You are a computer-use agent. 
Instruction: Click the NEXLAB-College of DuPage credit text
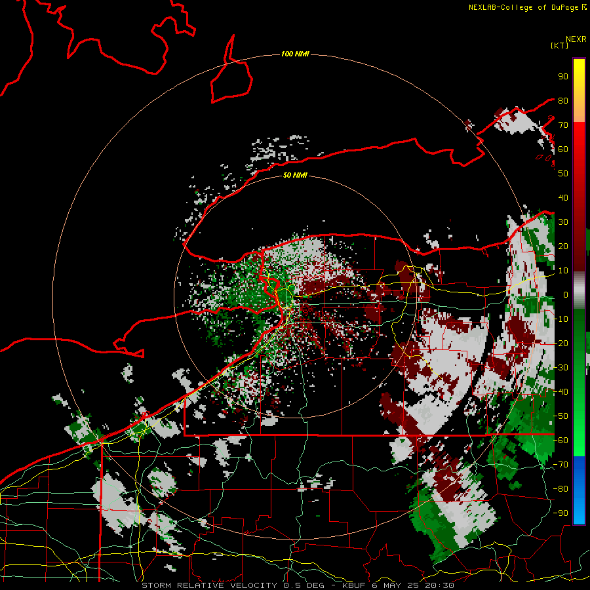coord(527,7)
